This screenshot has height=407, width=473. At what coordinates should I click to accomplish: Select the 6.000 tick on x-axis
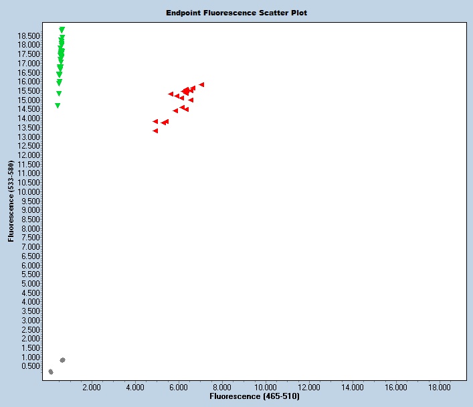tap(178, 388)
